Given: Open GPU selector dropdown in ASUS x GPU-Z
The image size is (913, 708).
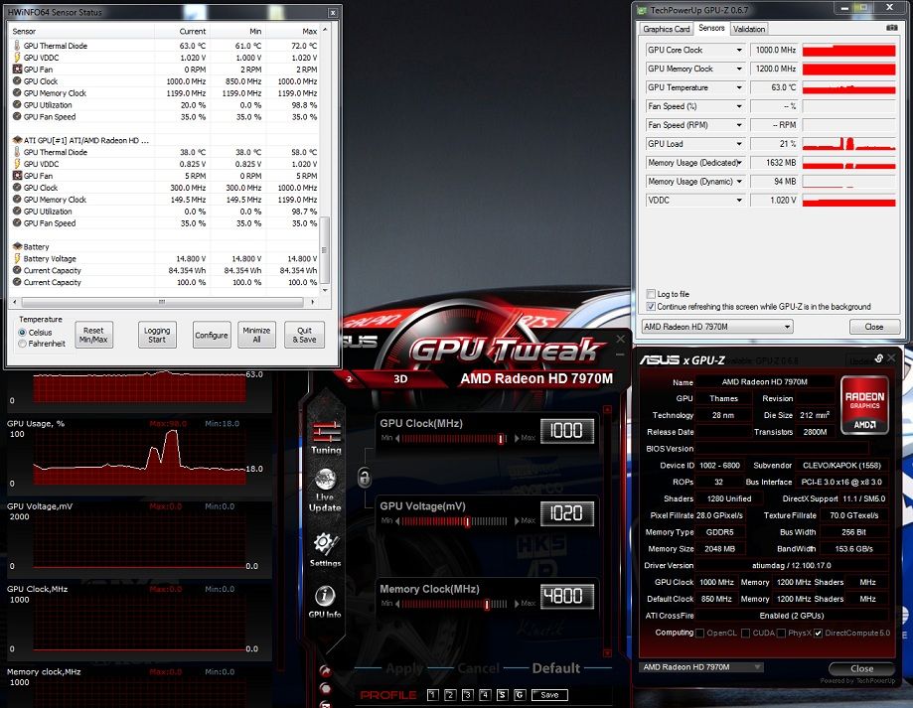Looking at the screenshot, I should point(701,667).
